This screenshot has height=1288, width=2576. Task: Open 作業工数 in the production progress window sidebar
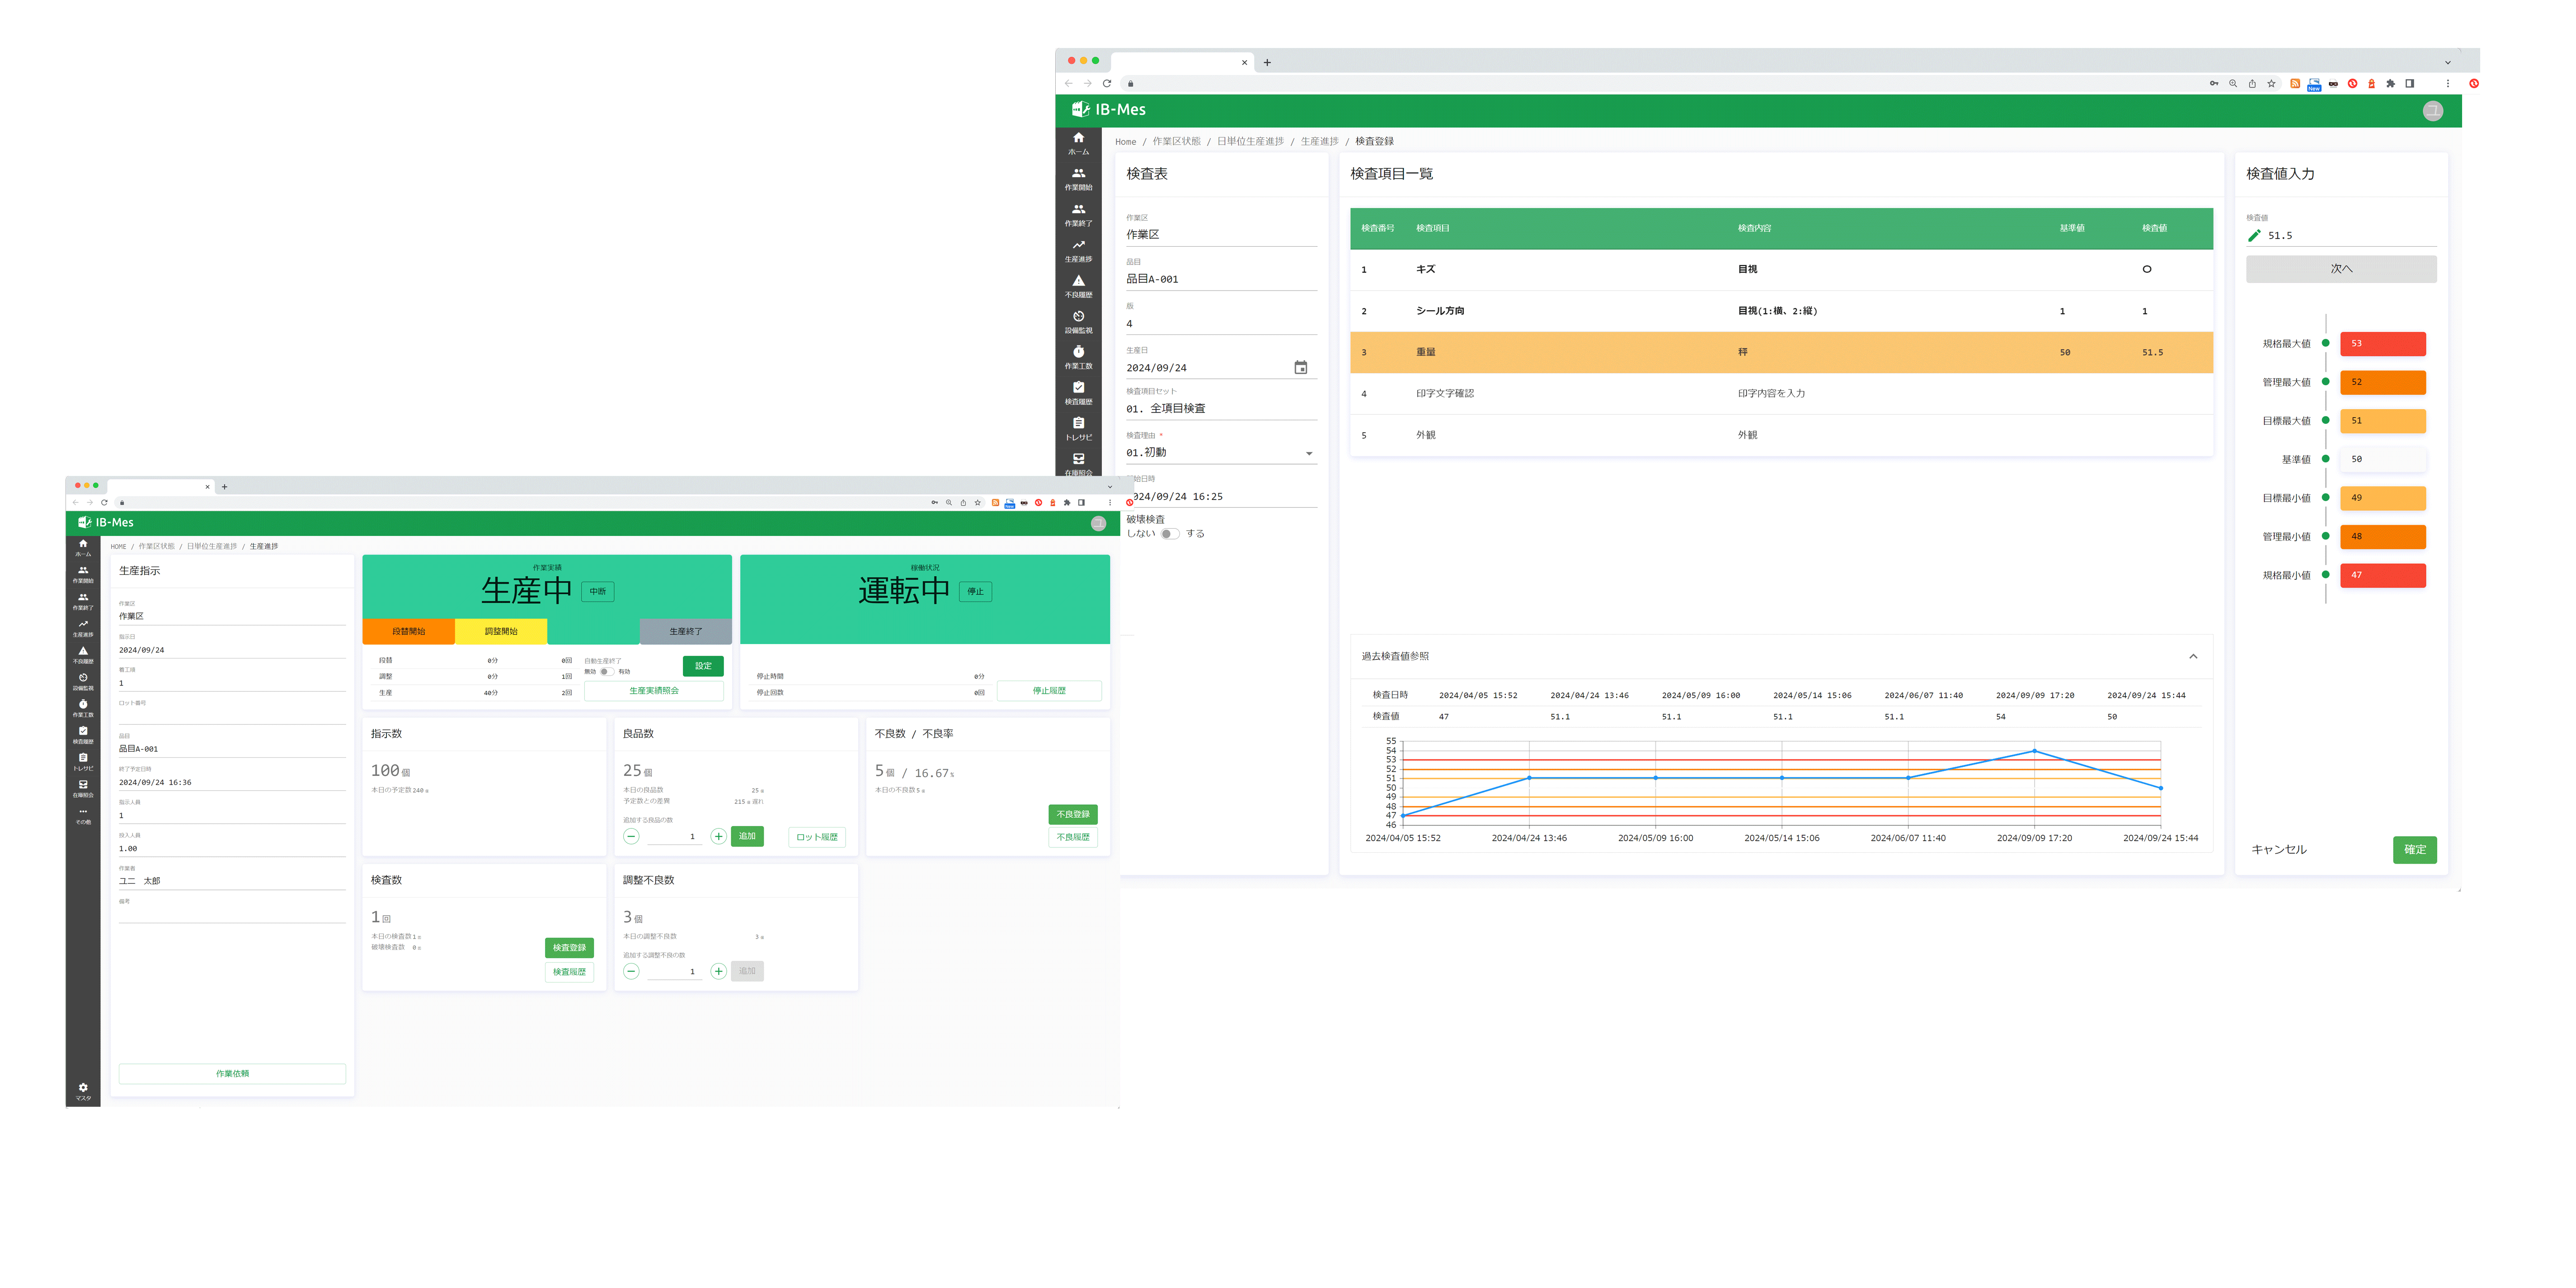pos(83,709)
